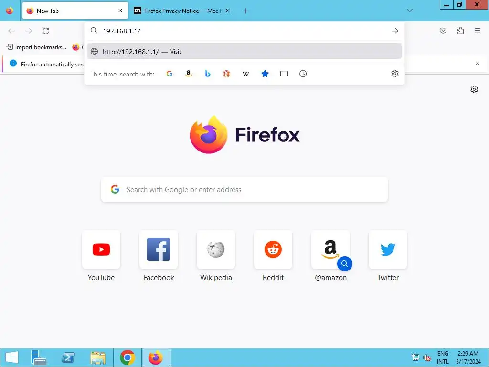Open the Firefox application menu
Viewport: 489px width, 367px height.
pos(478,31)
